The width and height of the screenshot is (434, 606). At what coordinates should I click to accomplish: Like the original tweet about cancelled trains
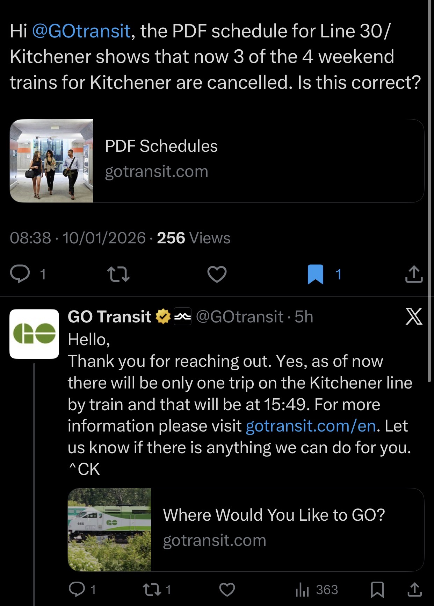(x=217, y=274)
